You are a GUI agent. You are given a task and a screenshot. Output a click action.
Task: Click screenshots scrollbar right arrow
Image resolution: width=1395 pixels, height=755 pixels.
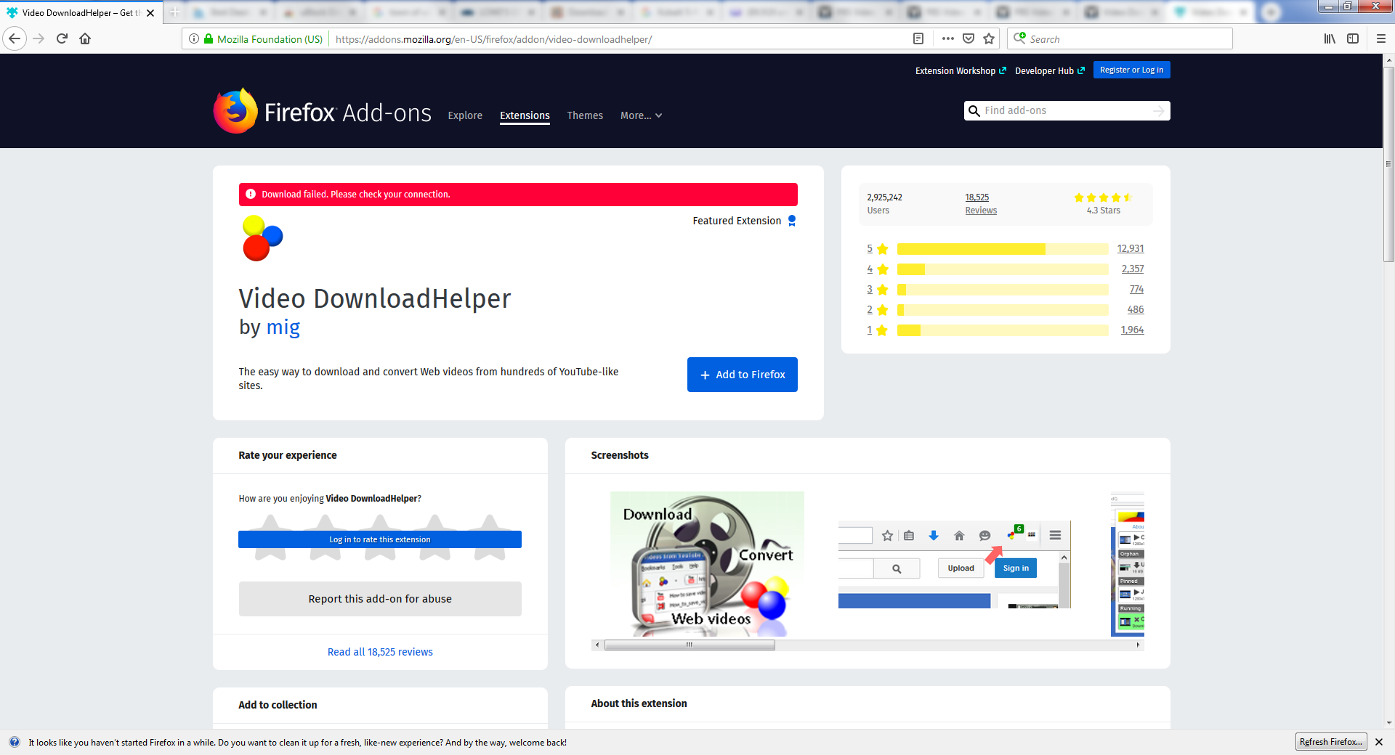[x=1138, y=645]
